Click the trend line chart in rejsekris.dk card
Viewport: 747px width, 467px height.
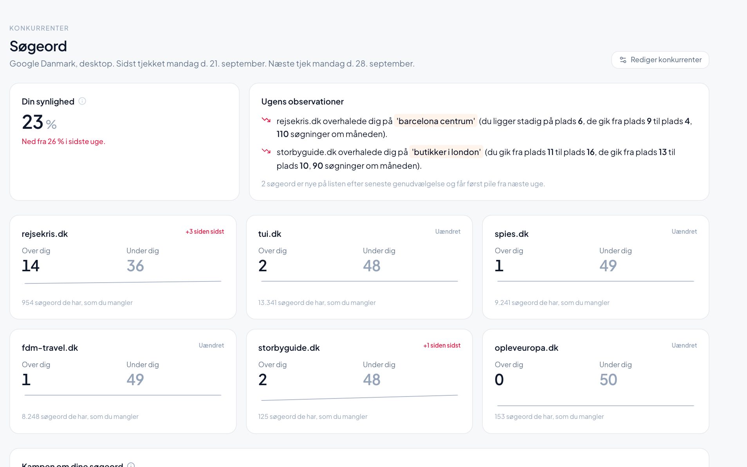coord(123,282)
